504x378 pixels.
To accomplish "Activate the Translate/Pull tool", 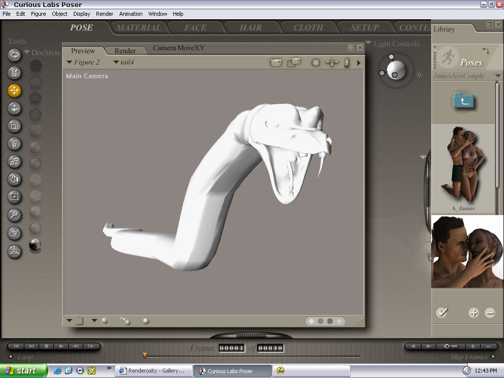I will [14, 91].
